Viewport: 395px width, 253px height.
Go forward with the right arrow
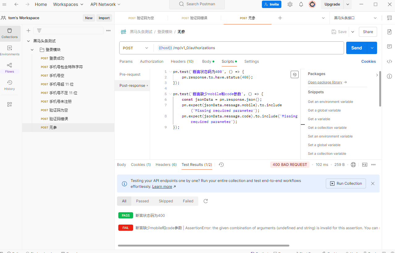coord(27,4)
